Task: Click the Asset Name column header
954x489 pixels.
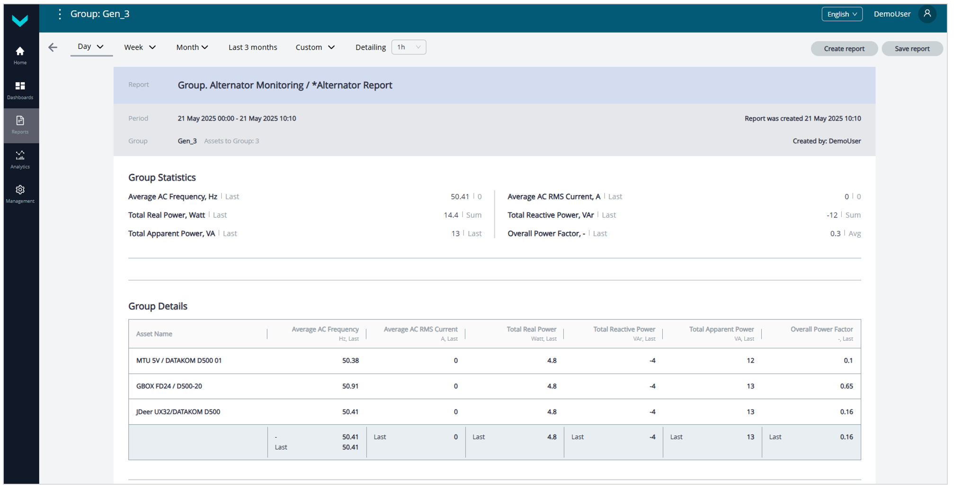Action: point(154,334)
